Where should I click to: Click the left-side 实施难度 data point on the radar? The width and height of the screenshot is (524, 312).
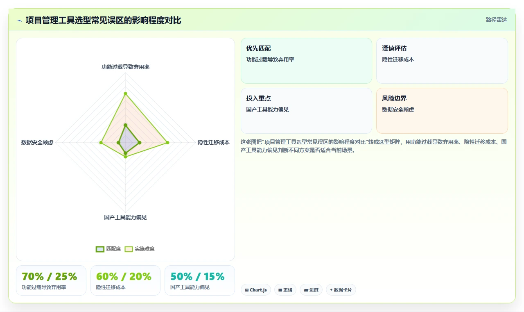(101, 143)
